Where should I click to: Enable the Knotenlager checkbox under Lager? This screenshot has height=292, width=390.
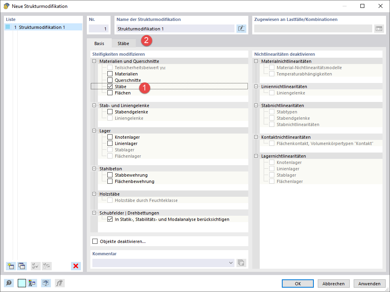tap(110, 137)
